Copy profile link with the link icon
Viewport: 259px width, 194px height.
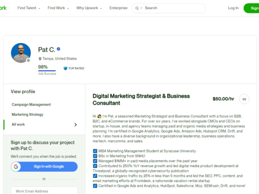click(x=244, y=99)
